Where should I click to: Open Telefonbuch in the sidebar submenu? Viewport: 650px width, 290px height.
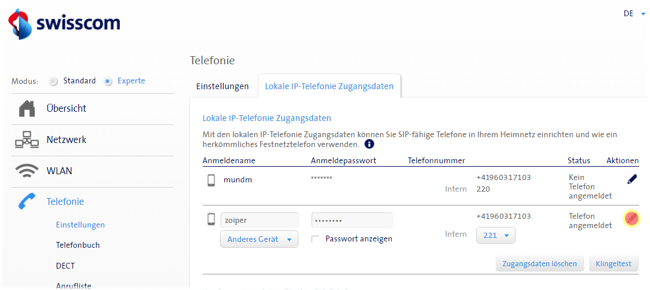point(78,245)
